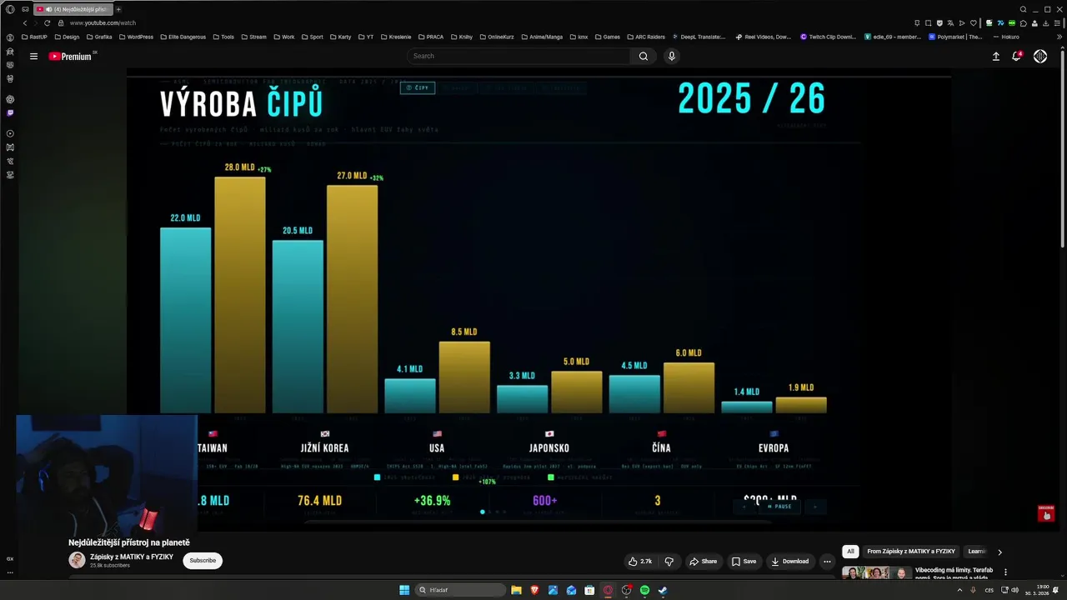Open options for Vibecoding má limity video
Viewport: 1067px width, 600px height.
coord(1005,572)
